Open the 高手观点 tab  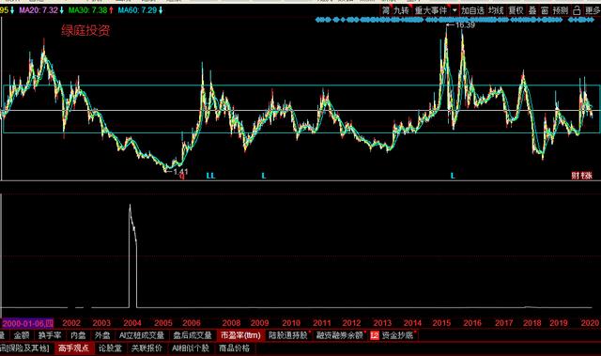[73, 348]
